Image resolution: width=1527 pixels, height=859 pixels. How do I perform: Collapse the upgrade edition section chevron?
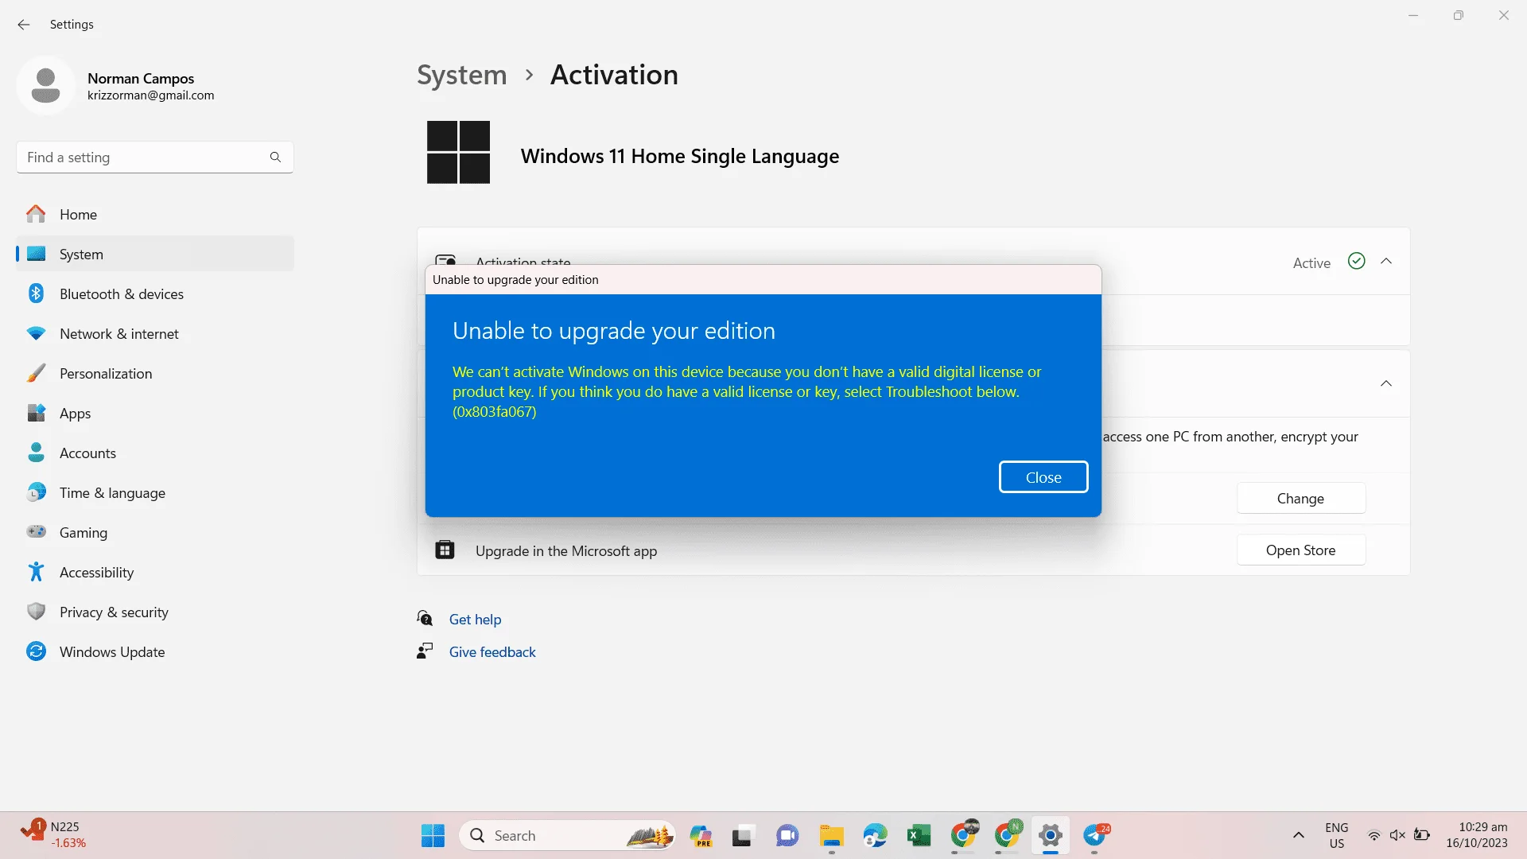[x=1386, y=383]
